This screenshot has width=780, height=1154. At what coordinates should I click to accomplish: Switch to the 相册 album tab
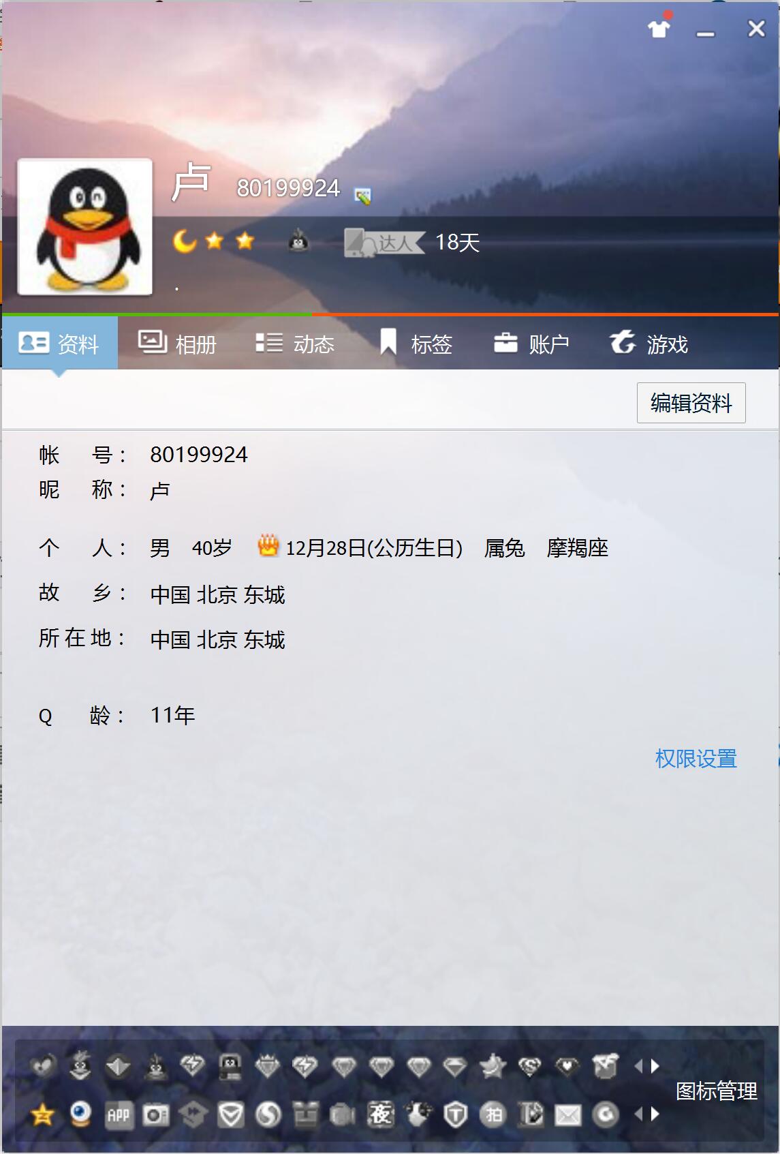177,344
